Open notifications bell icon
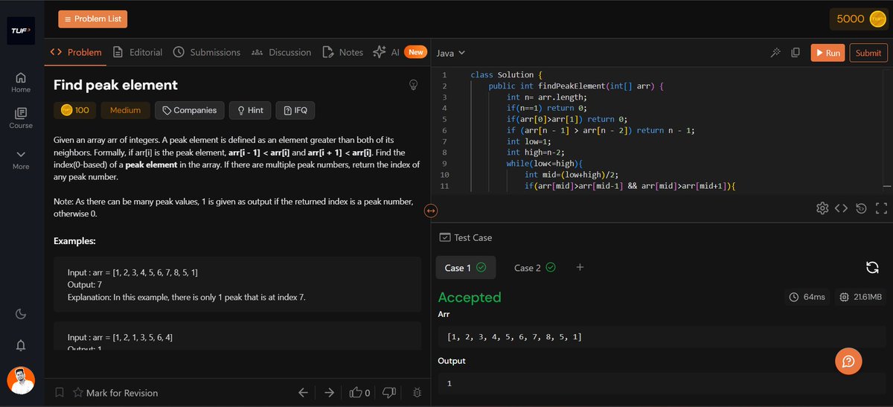Screen dimensions: 893x407 (21, 344)
